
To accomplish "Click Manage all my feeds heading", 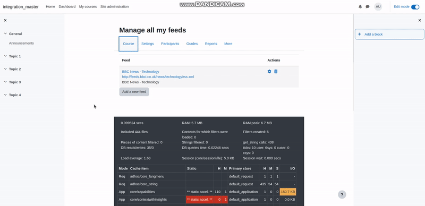I will click(x=152, y=30).
